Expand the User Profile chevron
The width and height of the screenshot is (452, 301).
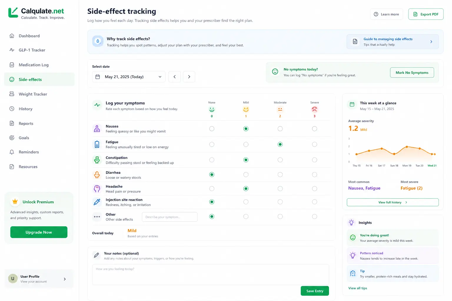coord(65,279)
